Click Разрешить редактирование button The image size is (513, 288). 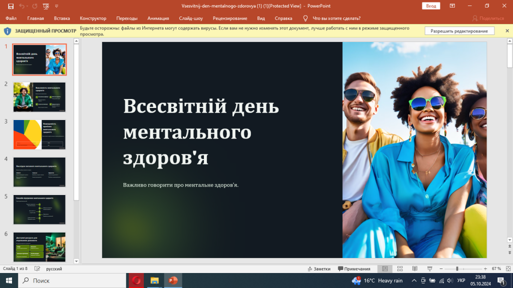coord(459,30)
